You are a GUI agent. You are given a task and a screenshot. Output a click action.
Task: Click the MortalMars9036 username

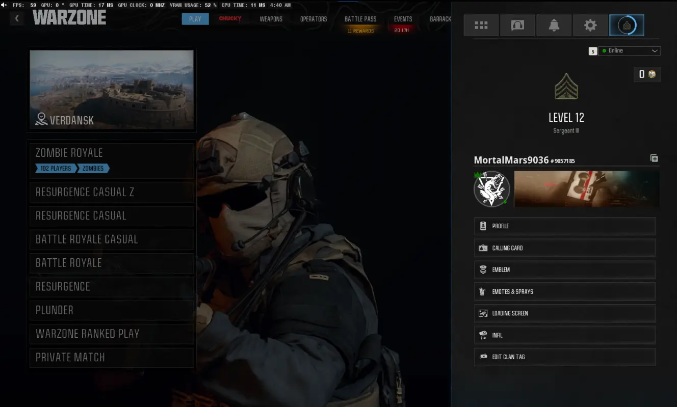(x=511, y=160)
